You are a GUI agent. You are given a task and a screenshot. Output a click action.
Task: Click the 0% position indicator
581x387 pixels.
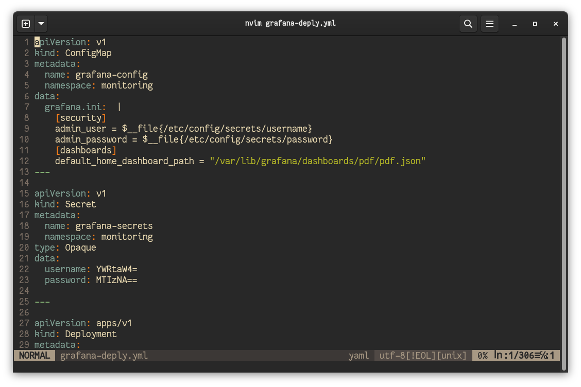[483, 356]
